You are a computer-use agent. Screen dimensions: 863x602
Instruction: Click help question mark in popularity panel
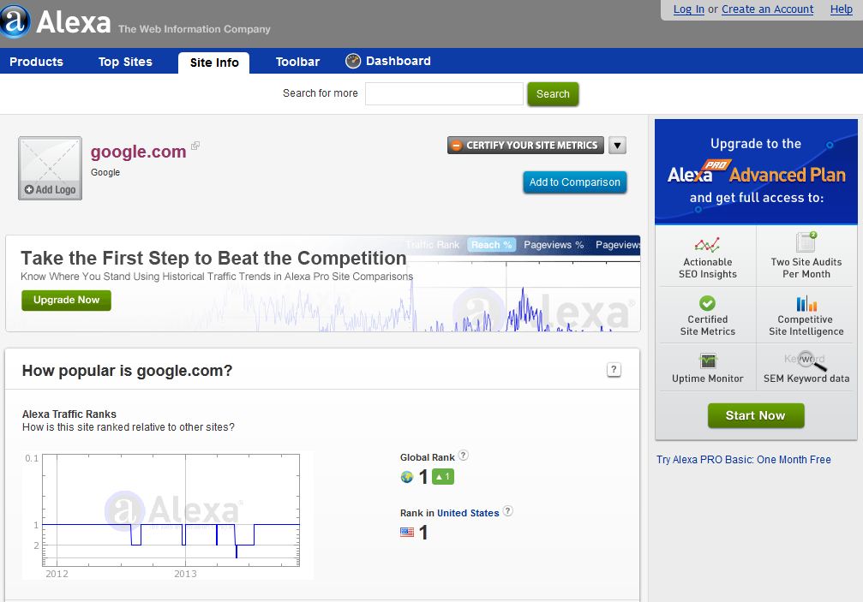614,370
